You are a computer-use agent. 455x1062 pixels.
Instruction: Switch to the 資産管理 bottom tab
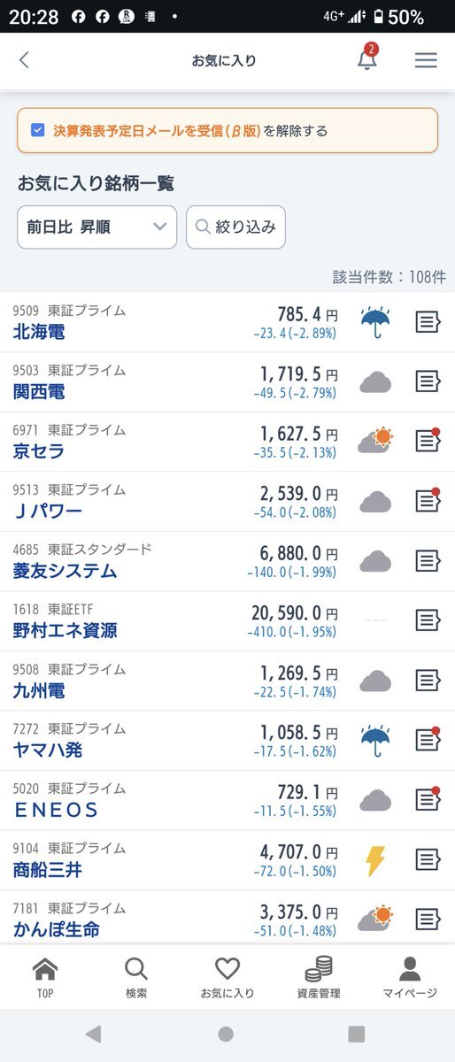pyautogui.click(x=319, y=978)
